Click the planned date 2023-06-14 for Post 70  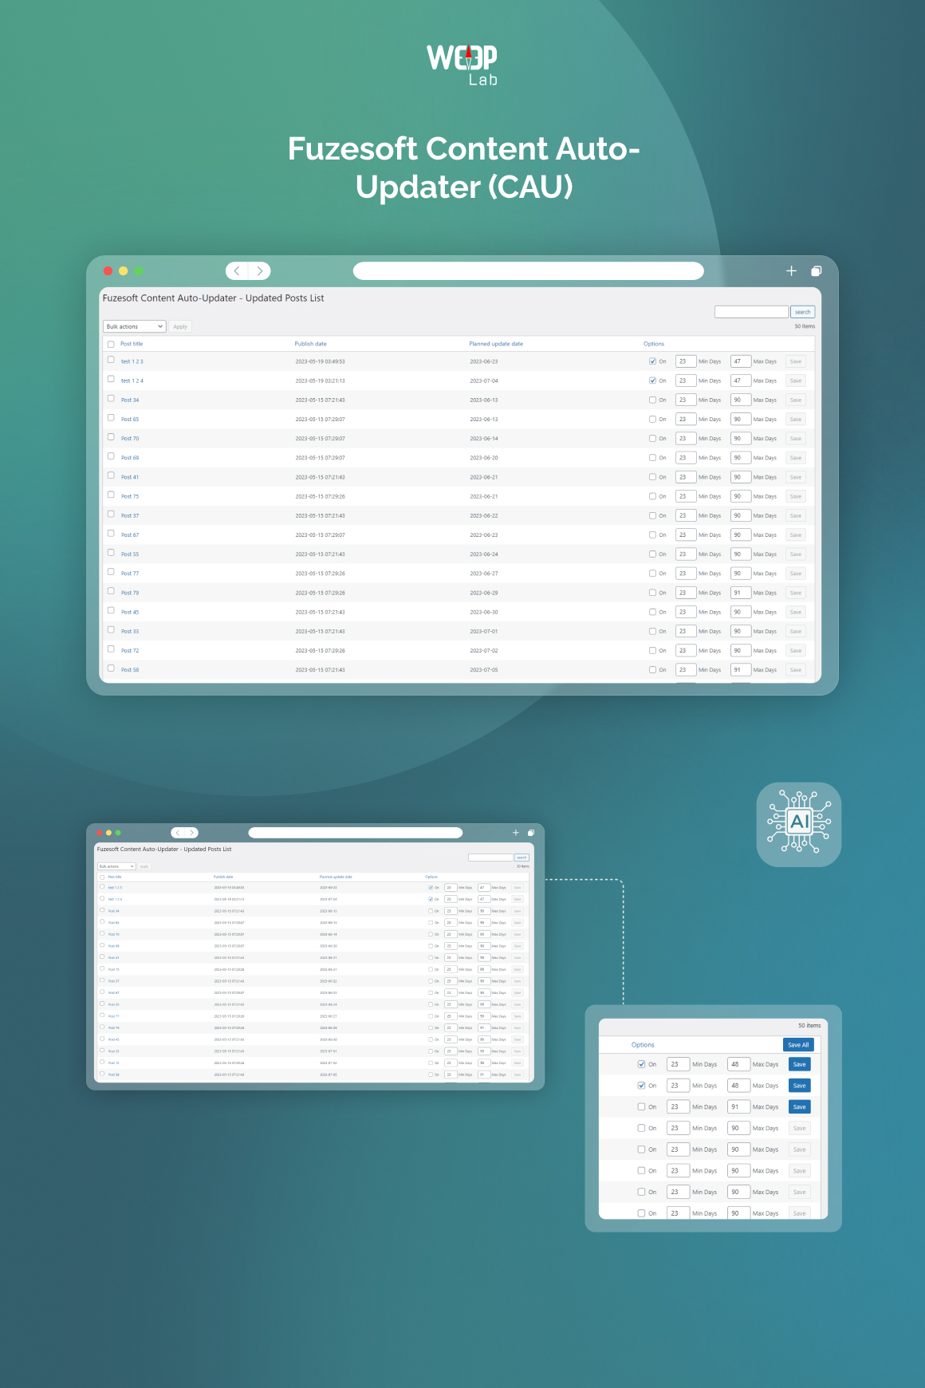484,439
